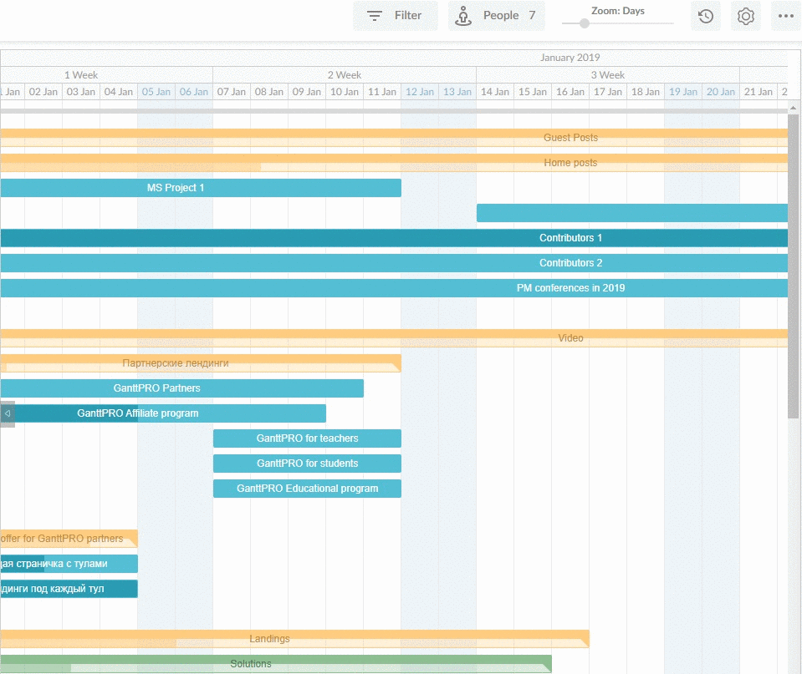Click the 21 Jan date column header

(x=759, y=92)
